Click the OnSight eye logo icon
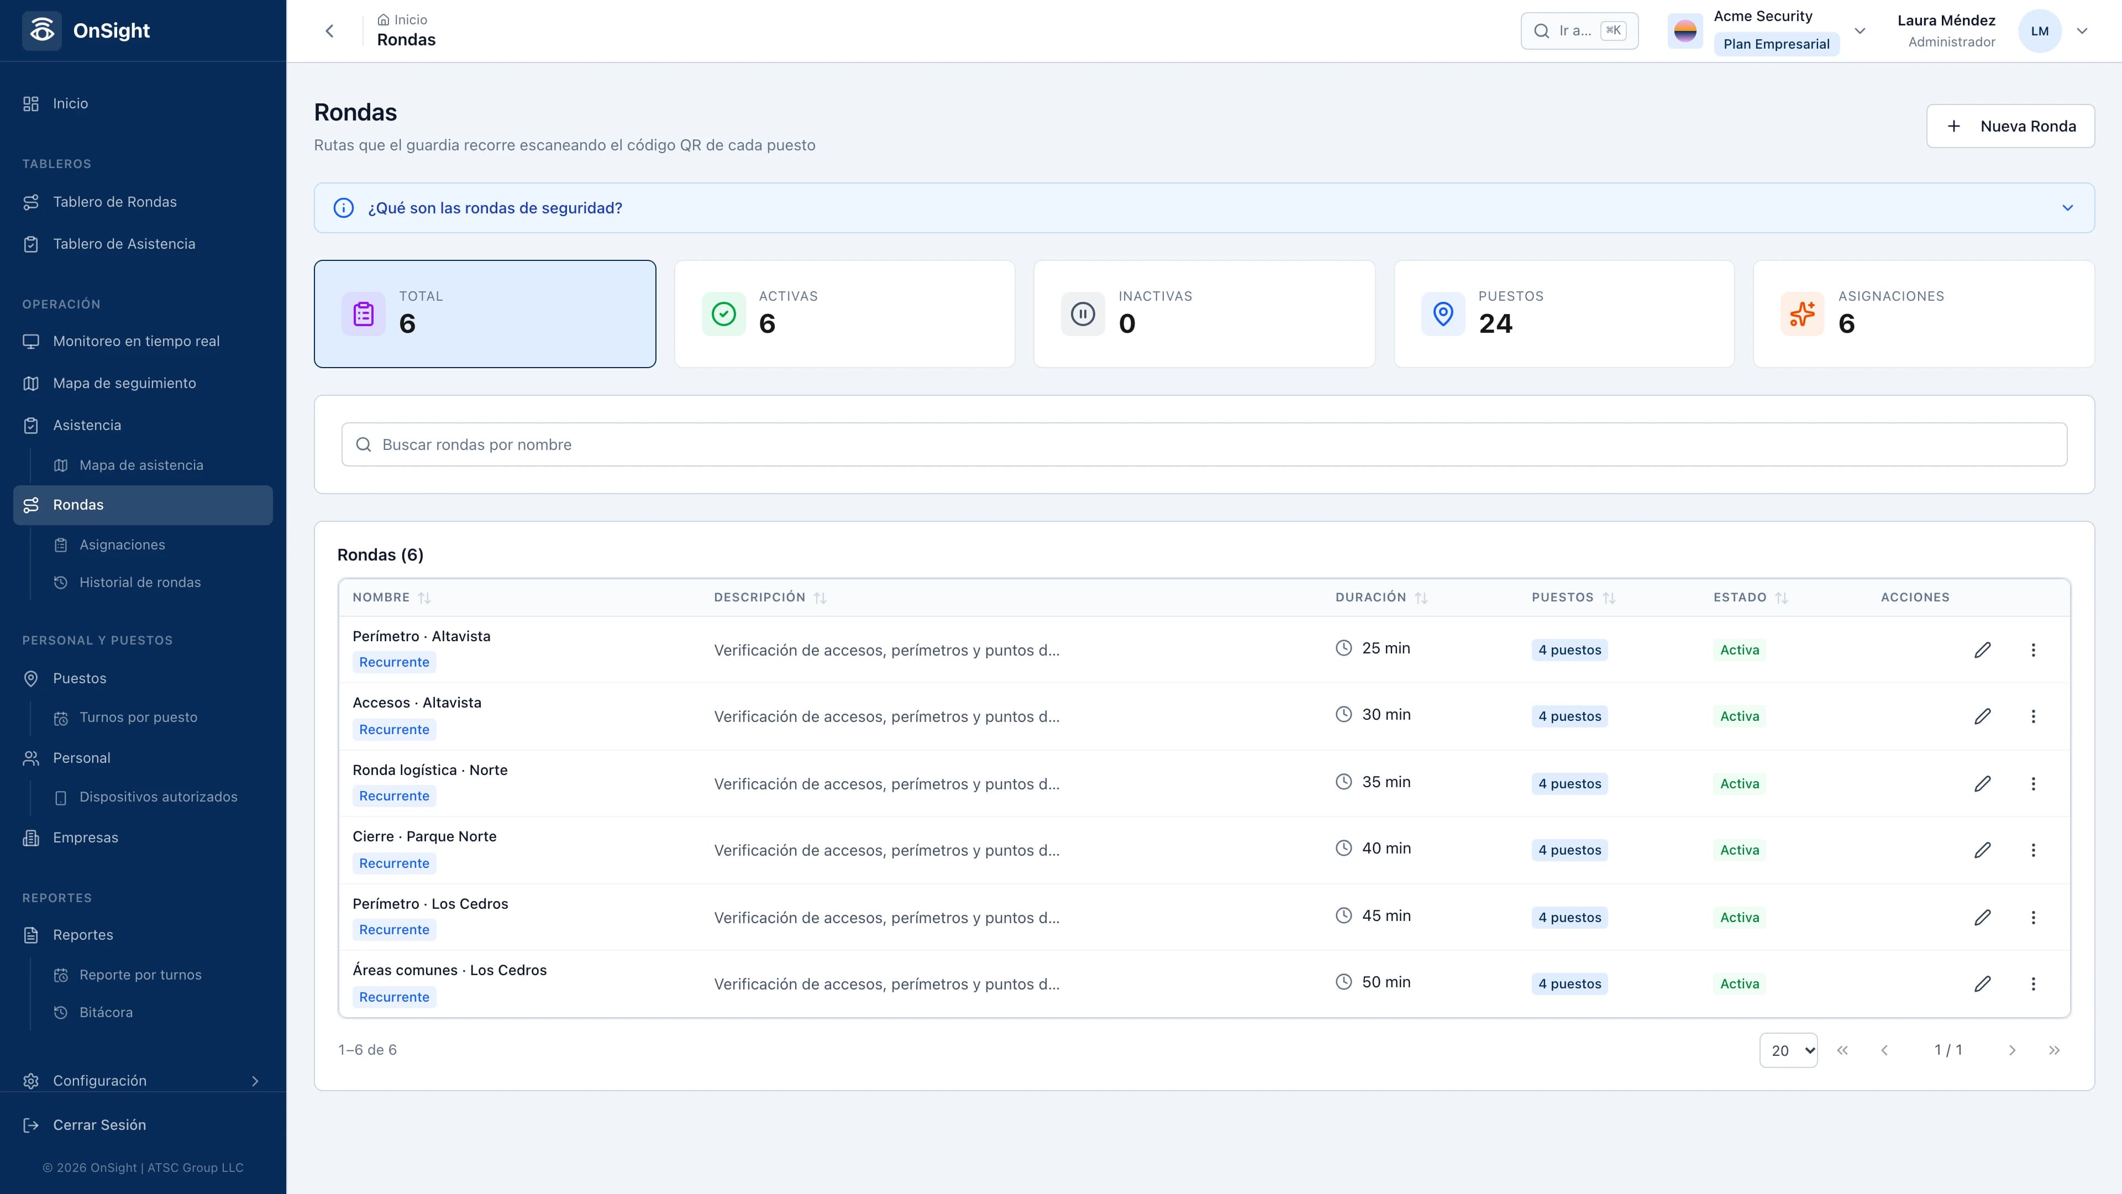Viewport: 2122px width, 1194px height. [x=42, y=30]
